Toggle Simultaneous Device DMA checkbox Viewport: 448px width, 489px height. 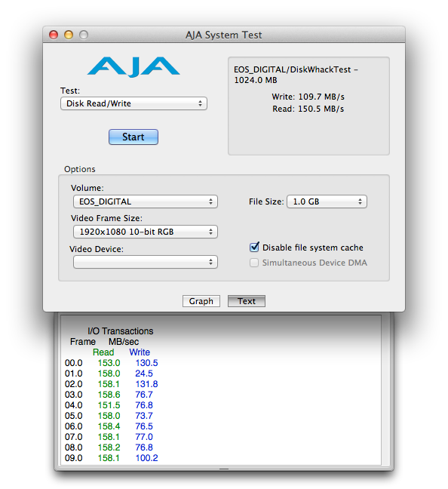pyautogui.click(x=254, y=263)
